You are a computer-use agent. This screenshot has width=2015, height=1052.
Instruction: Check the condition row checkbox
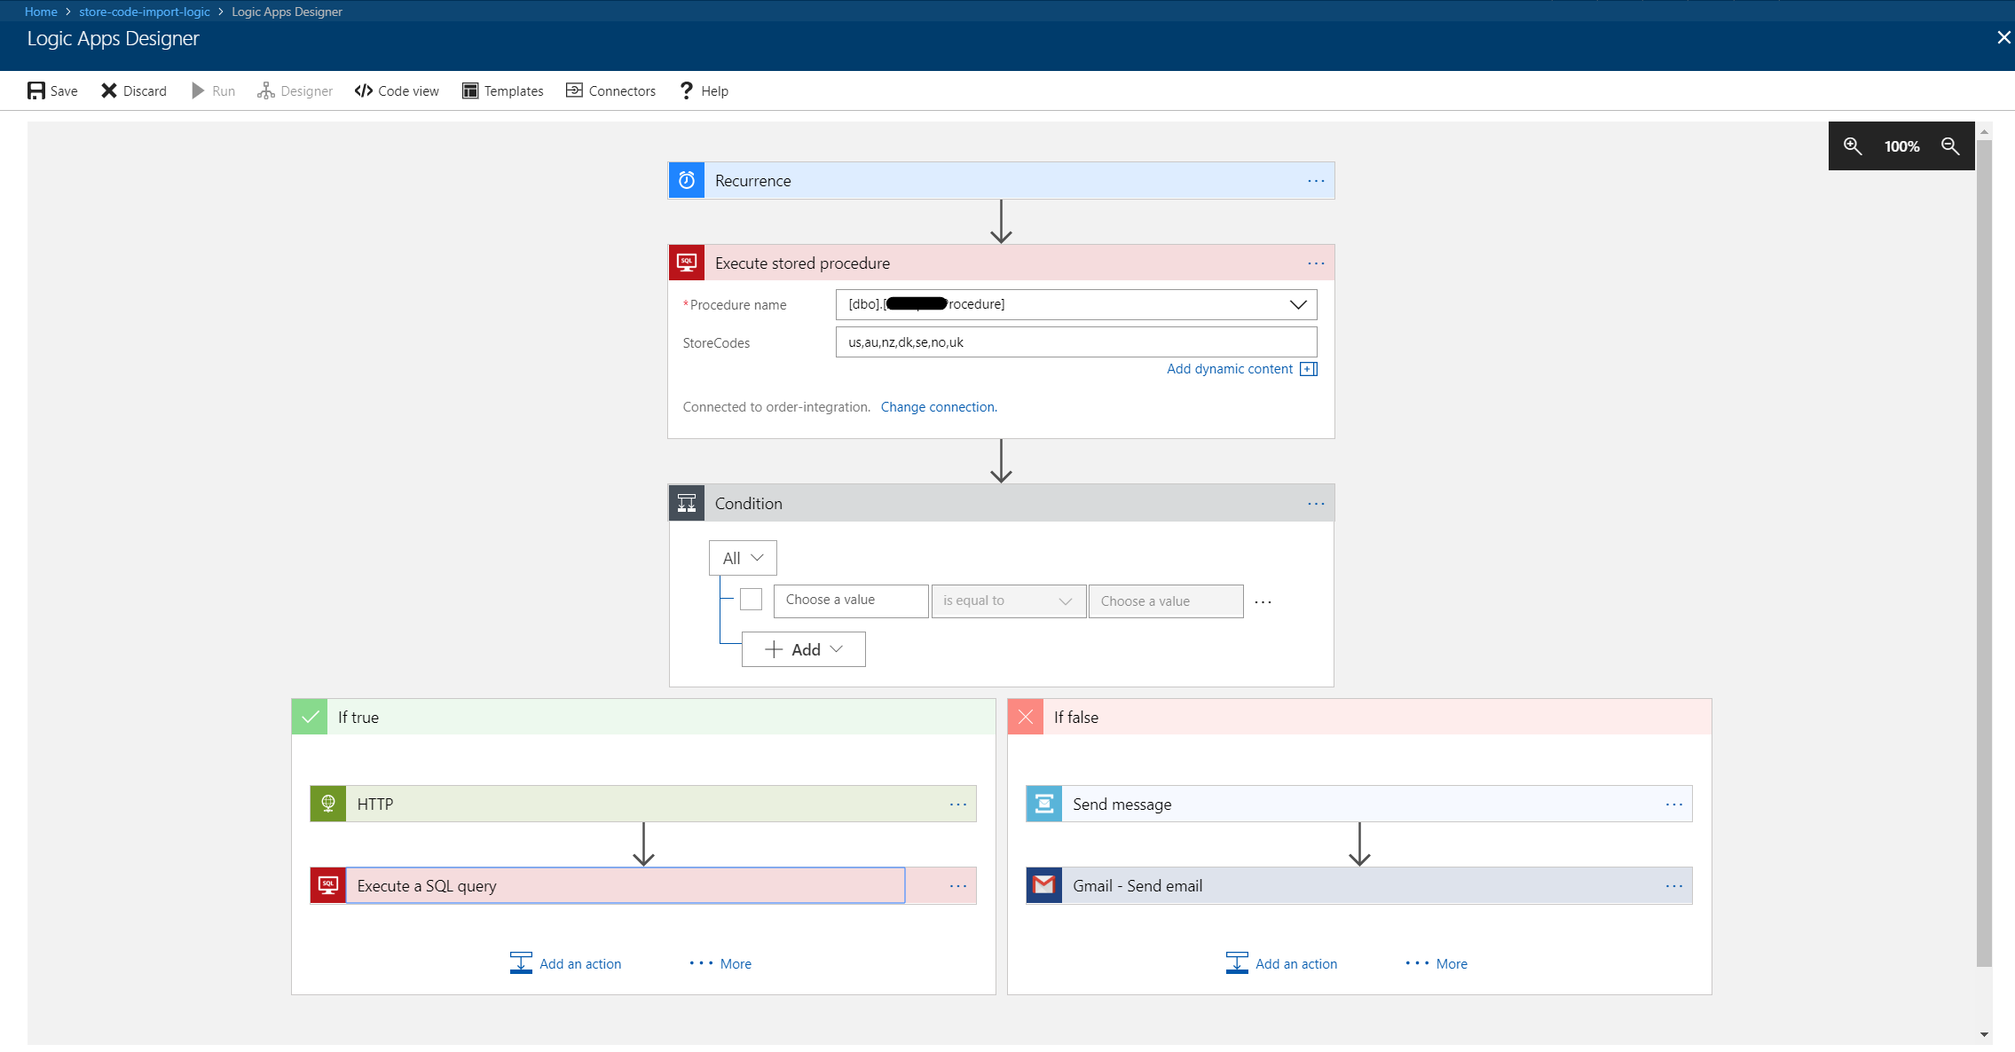pos(751,599)
